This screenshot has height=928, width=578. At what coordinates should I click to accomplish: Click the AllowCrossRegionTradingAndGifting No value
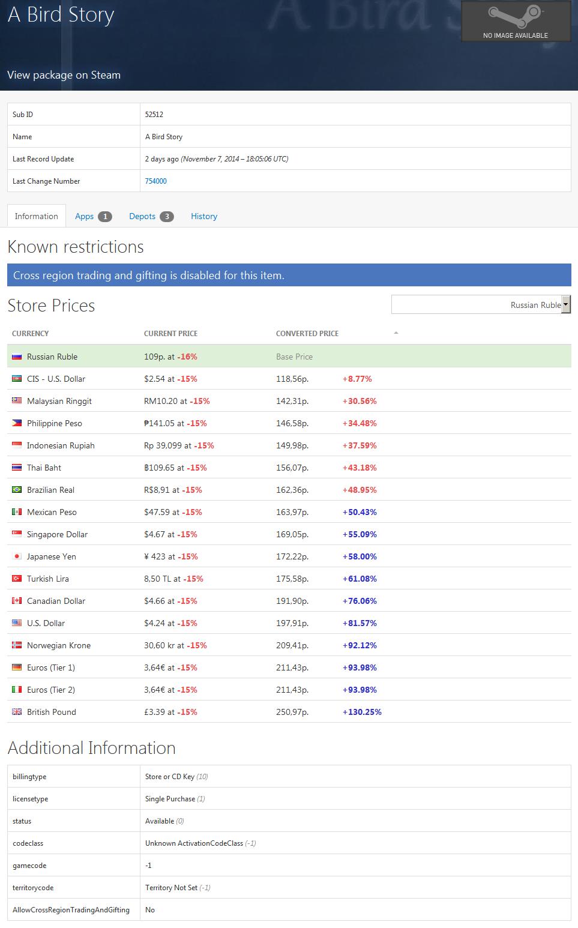click(150, 910)
